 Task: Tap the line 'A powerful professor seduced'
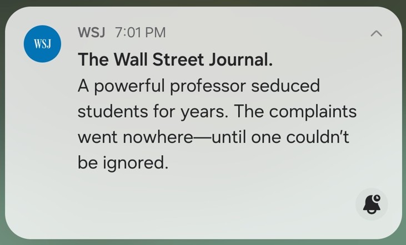coord(198,86)
